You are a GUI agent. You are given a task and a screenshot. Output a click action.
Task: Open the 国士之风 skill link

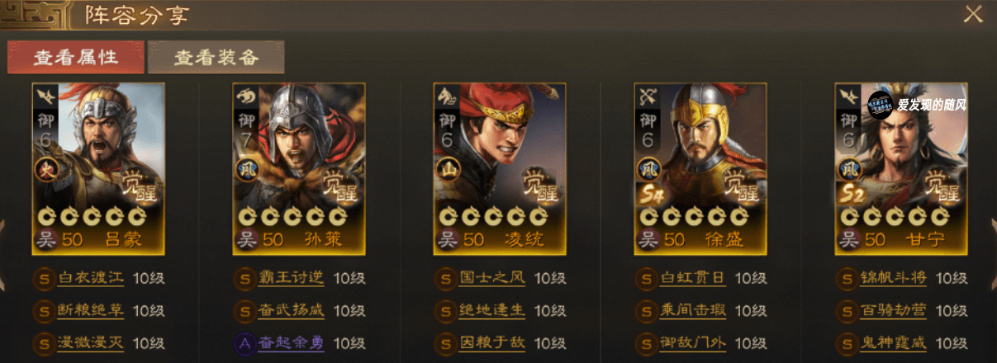(x=492, y=278)
